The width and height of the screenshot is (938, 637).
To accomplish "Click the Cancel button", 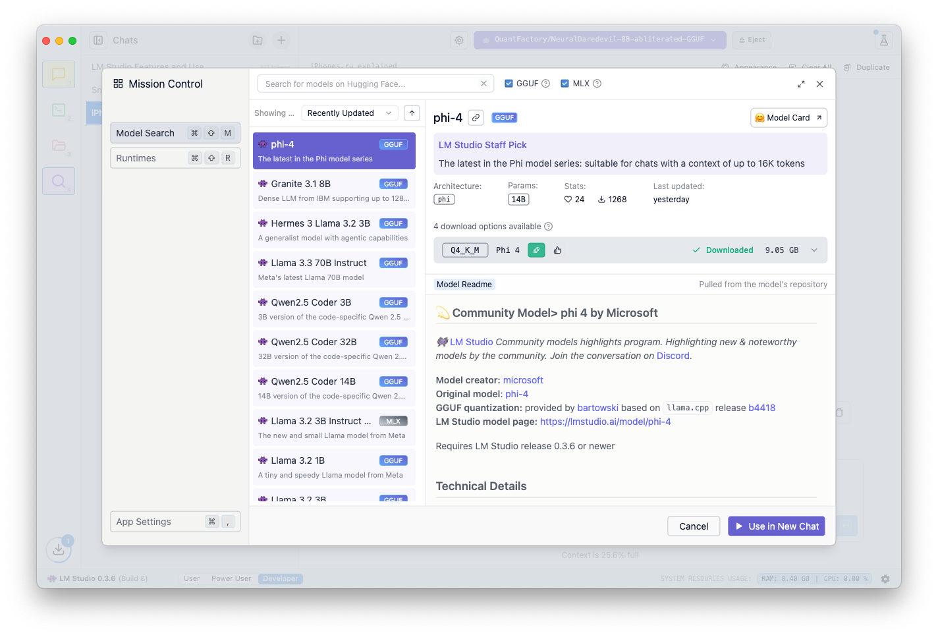I will coord(694,526).
